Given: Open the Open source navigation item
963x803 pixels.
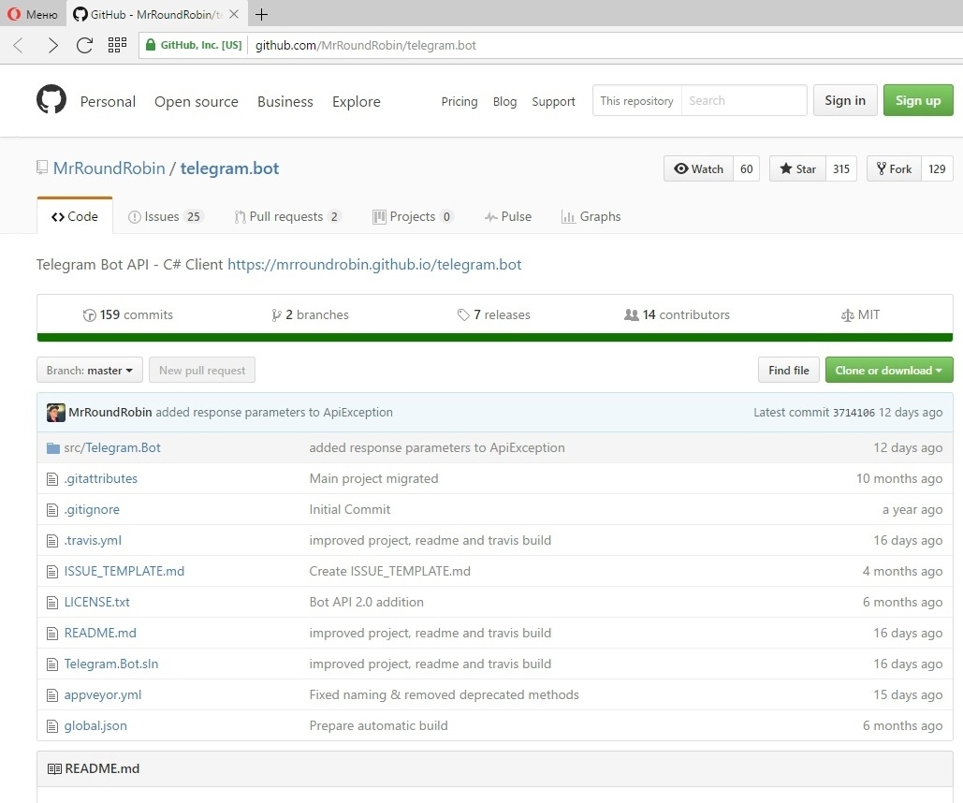Looking at the screenshot, I should tap(196, 101).
